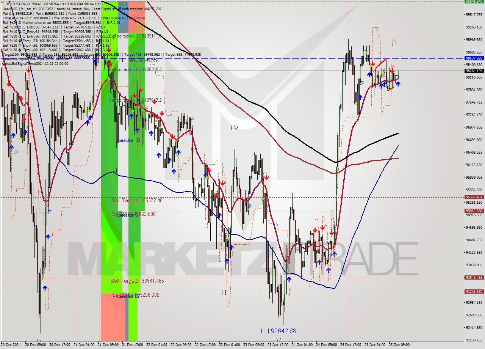
Task: Click the 'Sell correction 61.8 | 98348.3' label
Action: (135, 69)
